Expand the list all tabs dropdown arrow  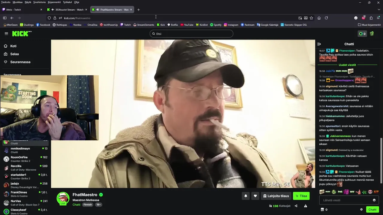(x=379, y=10)
